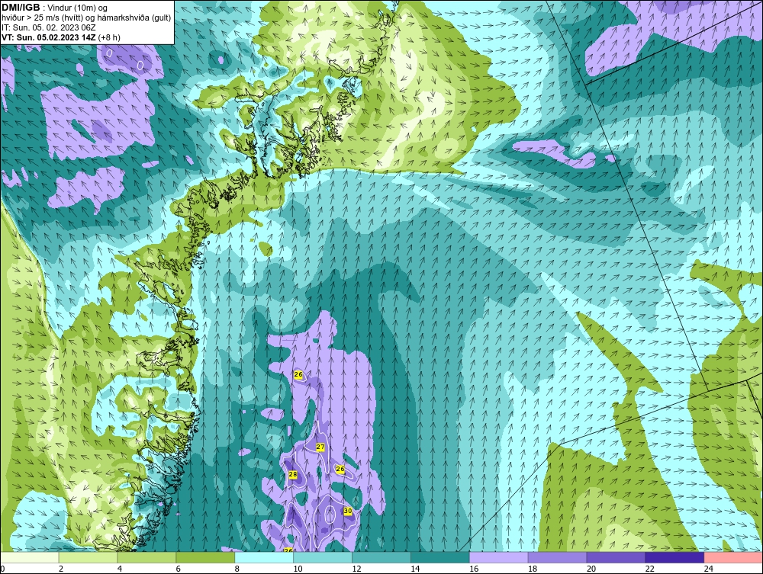Click the 12–14 m/s teal legend swatch
Image resolution: width=763 pixels, height=574 pixels.
381,557
